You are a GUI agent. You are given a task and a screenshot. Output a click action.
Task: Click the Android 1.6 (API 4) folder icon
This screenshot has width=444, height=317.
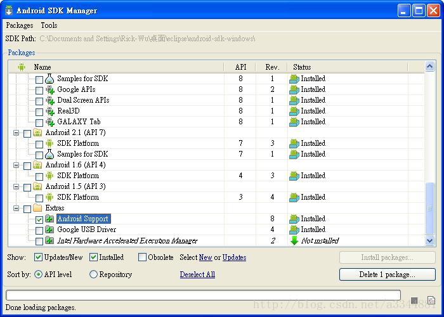click(37, 165)
